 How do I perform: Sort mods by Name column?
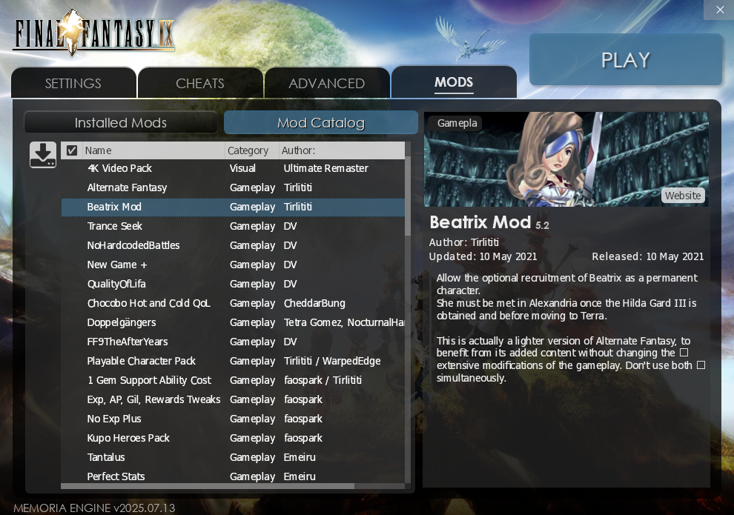tap(153, 150)
